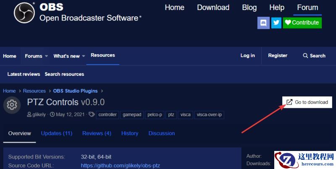
Task: Switch to the Overview tab
Action: (x=19, y=133)
